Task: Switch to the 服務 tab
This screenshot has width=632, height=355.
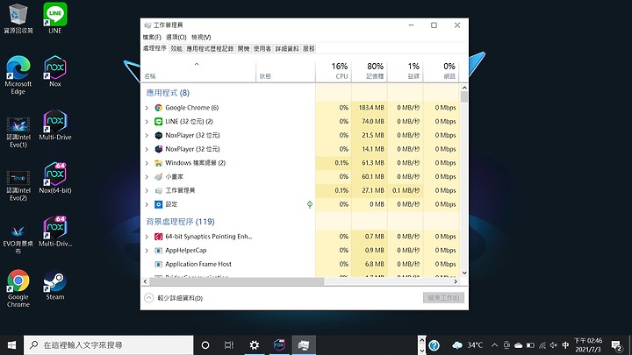Action: pos(308,49)
